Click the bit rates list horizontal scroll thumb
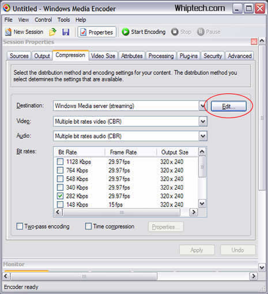 click(122, 212)
